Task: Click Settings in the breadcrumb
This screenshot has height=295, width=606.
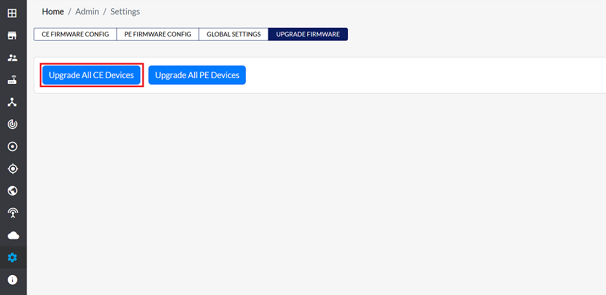Action: tap(125, 12)
